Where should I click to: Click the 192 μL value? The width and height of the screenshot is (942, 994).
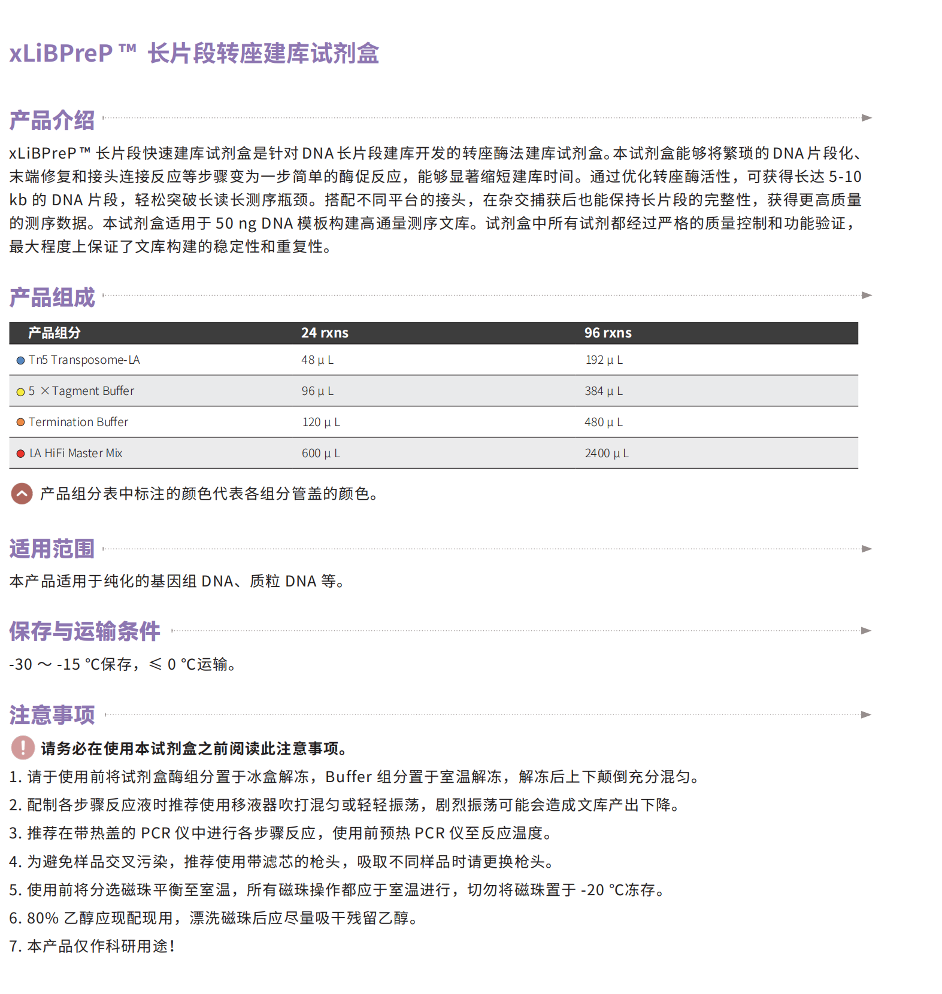604,360
